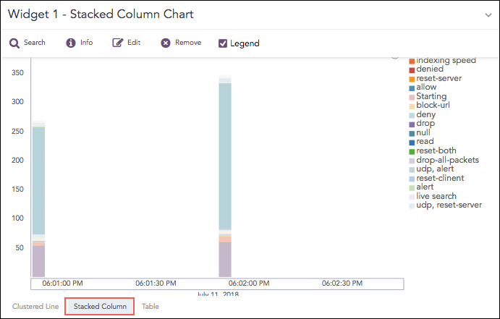500x319 pixels.
Task: Click the reset-both green legend swatch
Action: [x=412, y=151]
